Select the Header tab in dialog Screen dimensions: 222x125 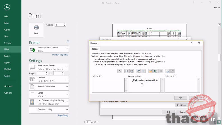(x=95, y=49)
